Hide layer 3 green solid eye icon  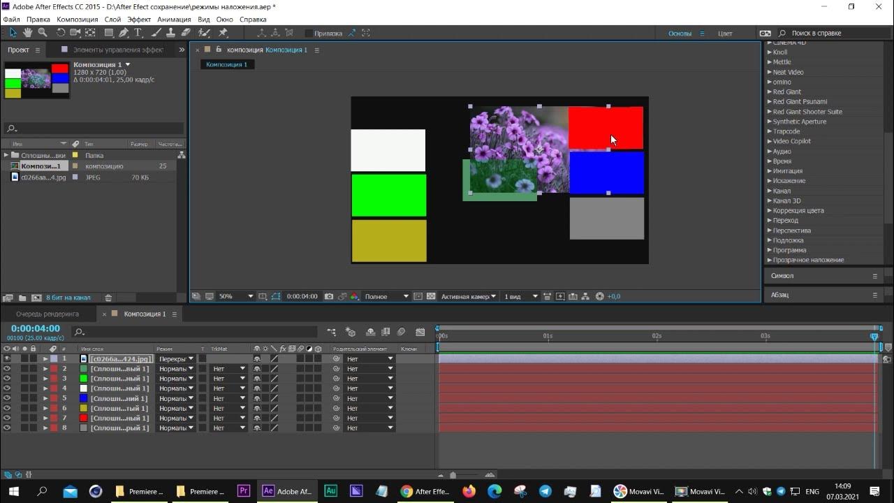[7, 378]
